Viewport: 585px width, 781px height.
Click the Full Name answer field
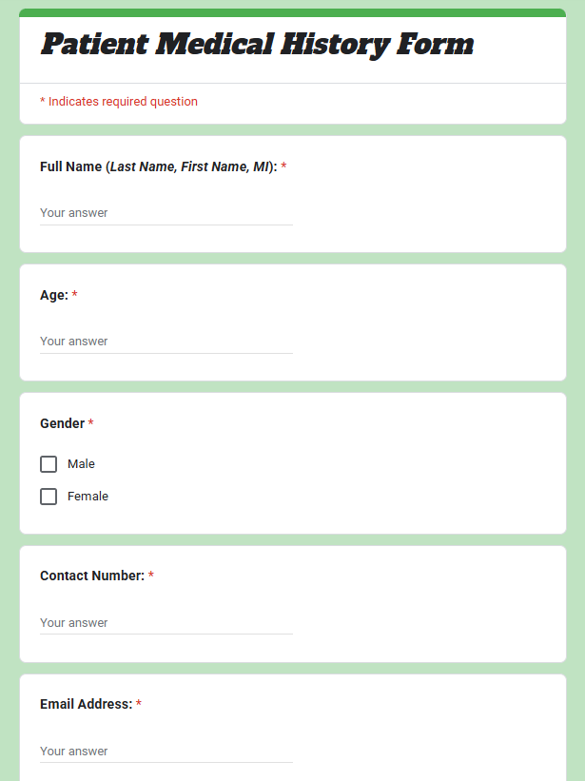tap(166, 213)
